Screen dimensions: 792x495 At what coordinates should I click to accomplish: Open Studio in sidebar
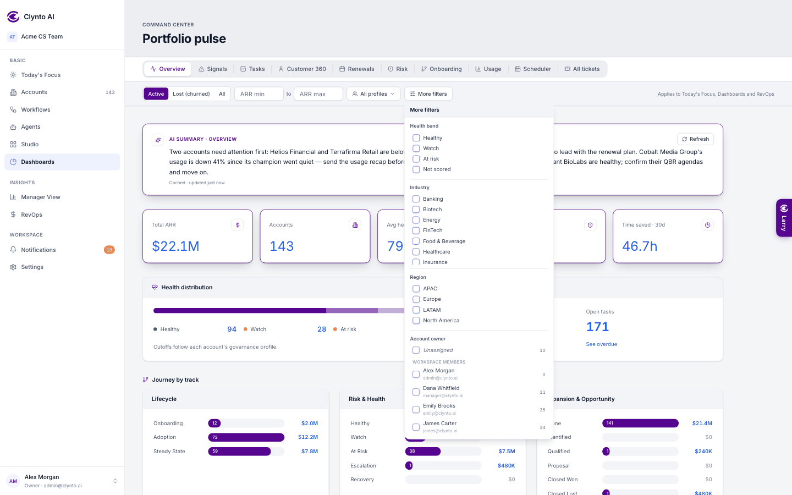62,144
